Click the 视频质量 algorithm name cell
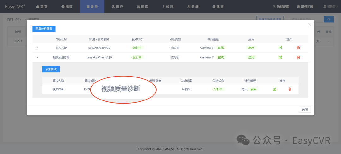Screen dimensions: 341x154 point(58,89)
